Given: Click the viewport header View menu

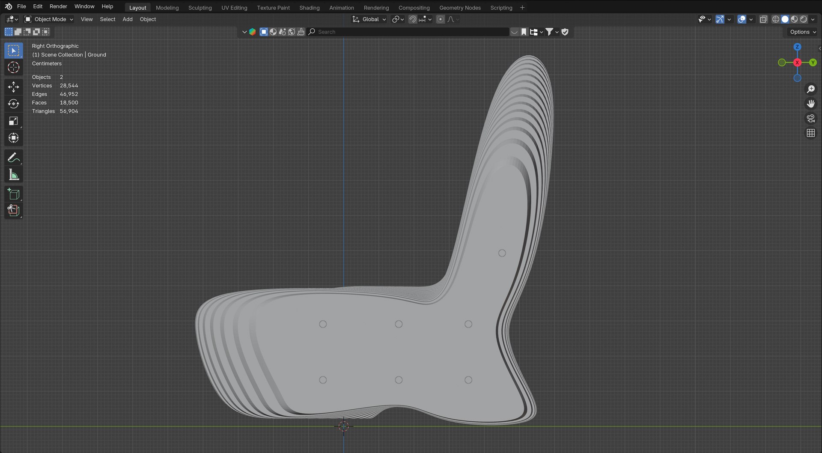Looking at the screenshot, I should pyautogui.click(x=86, y=19).
